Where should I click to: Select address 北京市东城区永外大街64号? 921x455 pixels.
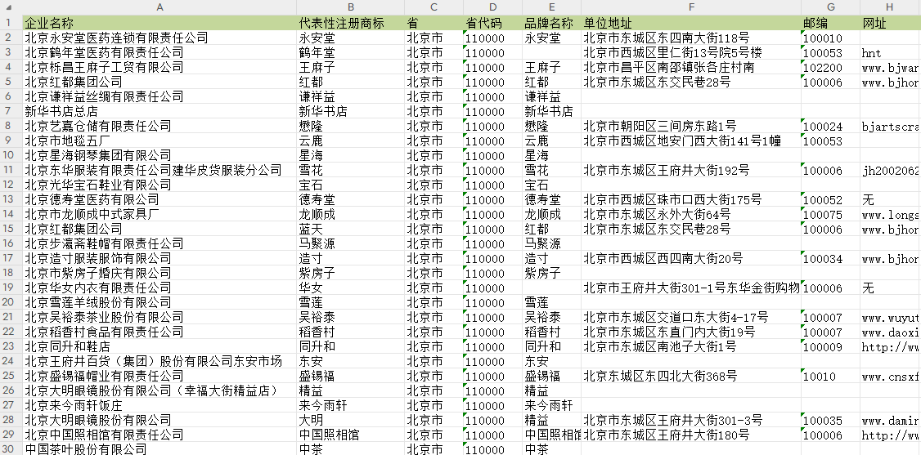tap(691, 214)
